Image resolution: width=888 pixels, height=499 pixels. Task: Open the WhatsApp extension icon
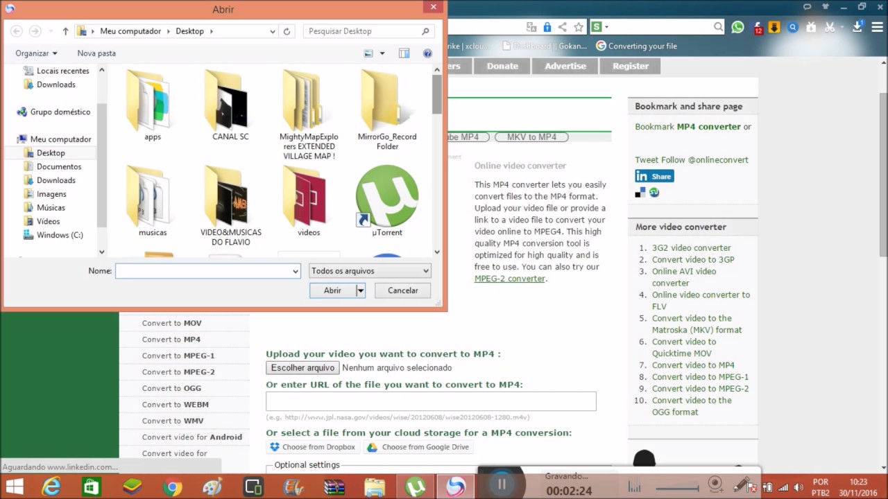click(737, 27)
